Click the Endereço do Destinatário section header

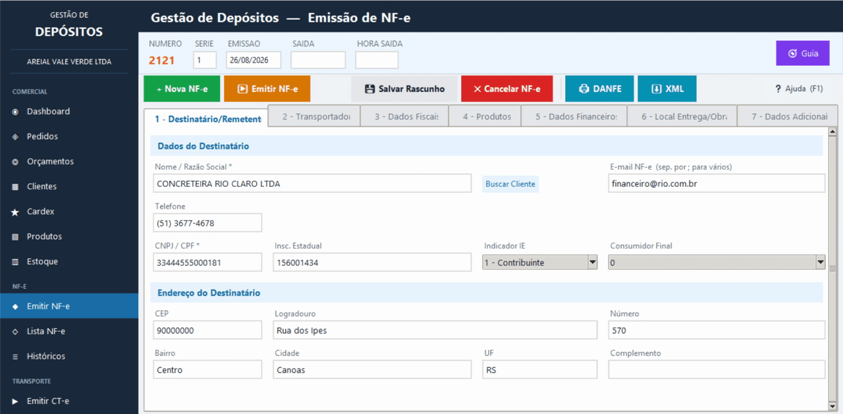pos(487,293)
